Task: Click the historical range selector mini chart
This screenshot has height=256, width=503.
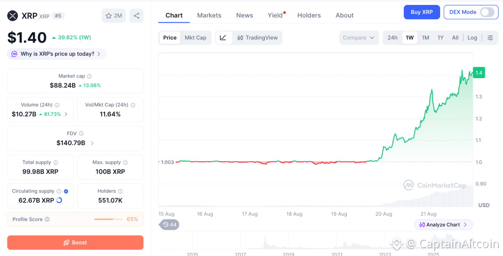Action: 316,241
